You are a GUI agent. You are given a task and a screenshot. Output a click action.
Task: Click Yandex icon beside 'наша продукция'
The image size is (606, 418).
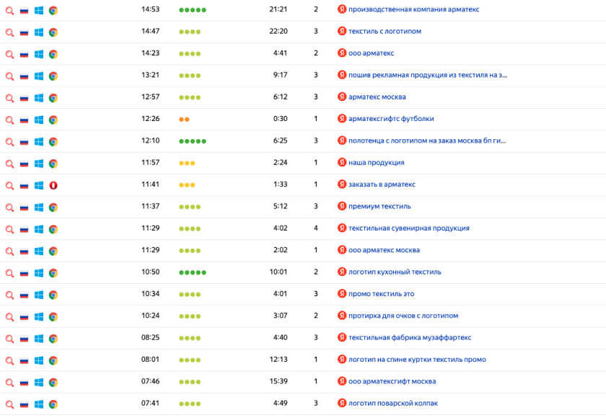coord(342,163)
